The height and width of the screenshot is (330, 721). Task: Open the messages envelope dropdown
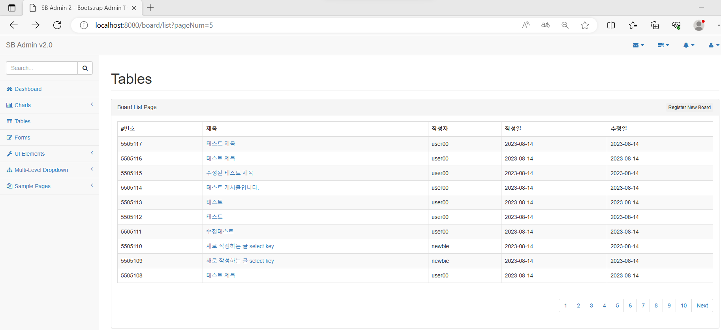pos(638,45)
